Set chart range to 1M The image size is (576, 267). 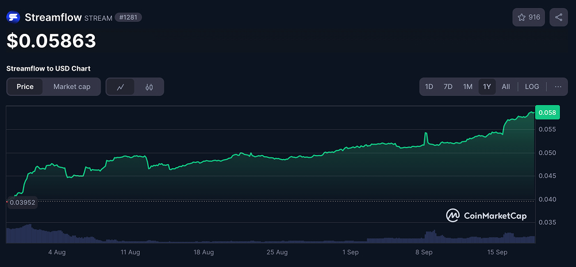(x=467, y=87)
